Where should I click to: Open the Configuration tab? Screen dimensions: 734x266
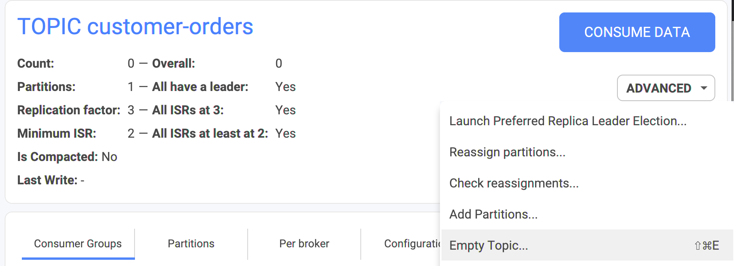point(412,244)
